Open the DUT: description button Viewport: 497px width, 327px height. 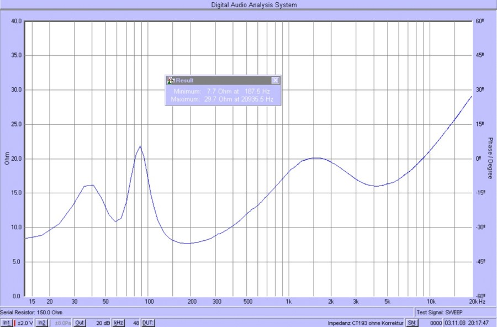pyautogui.click(x=148, y=323)
